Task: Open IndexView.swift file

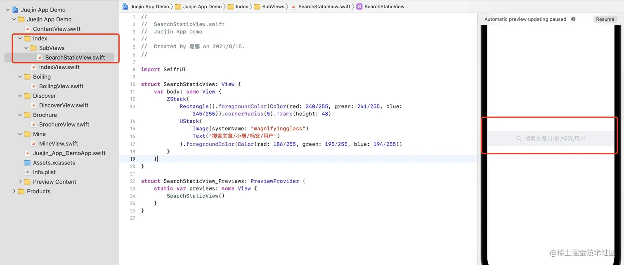Action: coord(59,67)
